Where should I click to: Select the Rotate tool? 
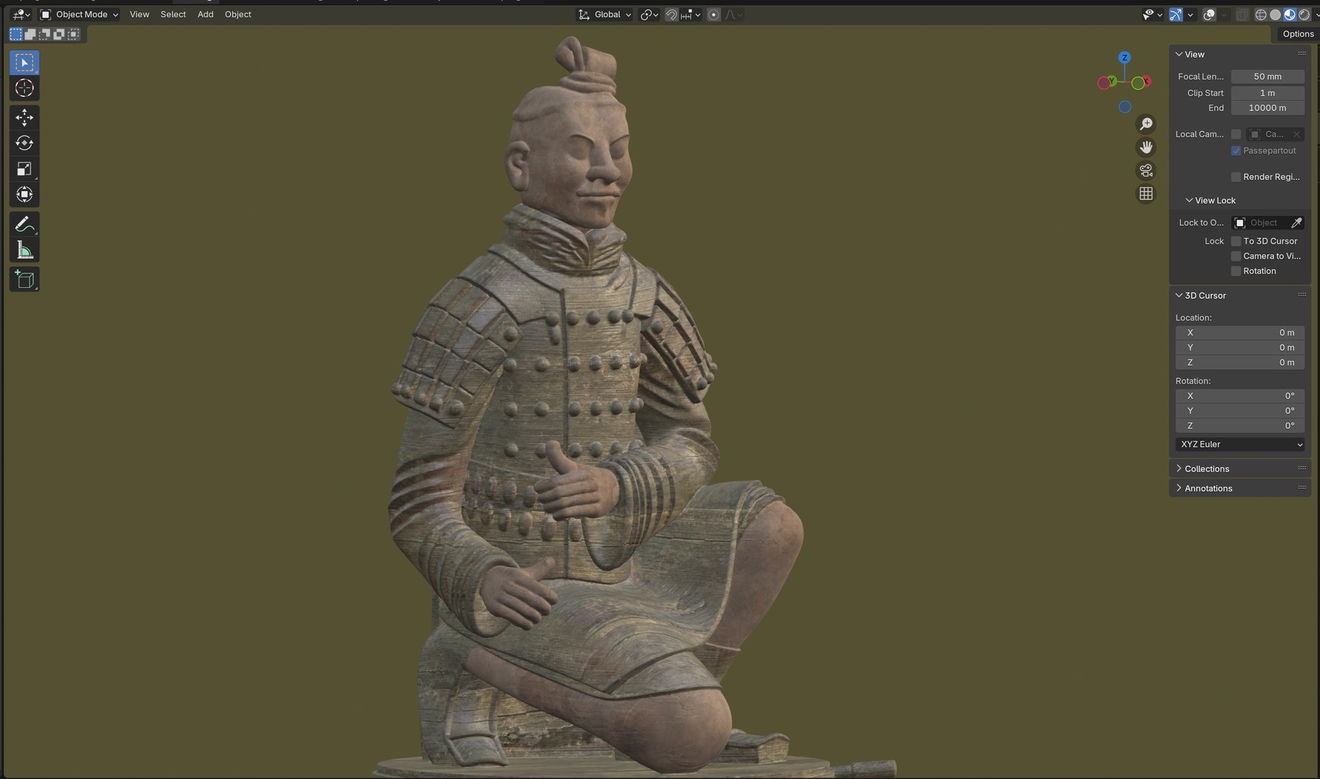click(x=25, y=143)
